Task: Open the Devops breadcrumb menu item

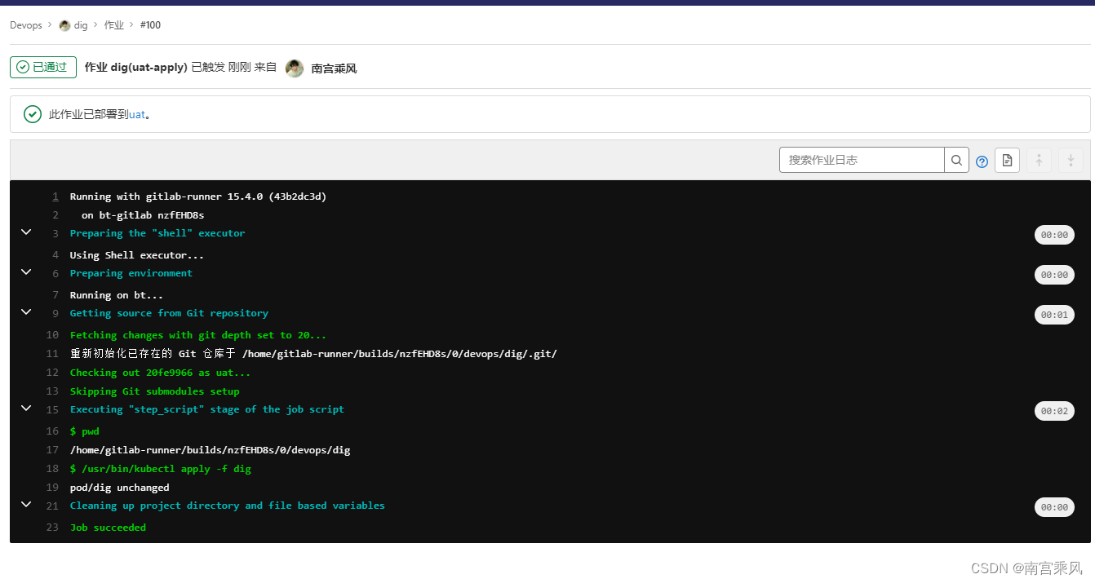Action: coord(24,24)
